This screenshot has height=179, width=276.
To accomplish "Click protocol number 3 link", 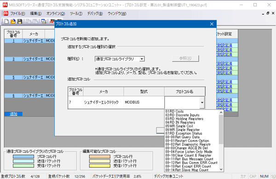I will point(13,59).
